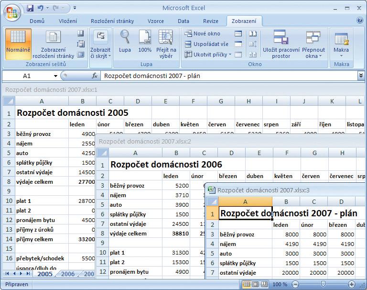Click přebytek/schodek cell in 2005 sheet
367x290 pixels.
pos(42,258)
